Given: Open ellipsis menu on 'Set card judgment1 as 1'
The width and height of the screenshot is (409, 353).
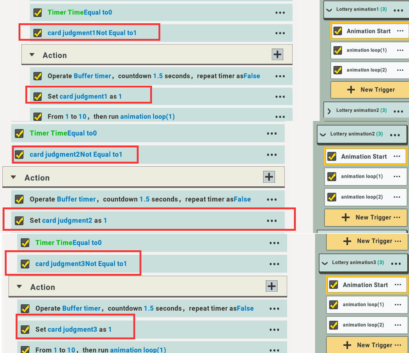Looking at the screenshot, I should (x=280, y=97).
